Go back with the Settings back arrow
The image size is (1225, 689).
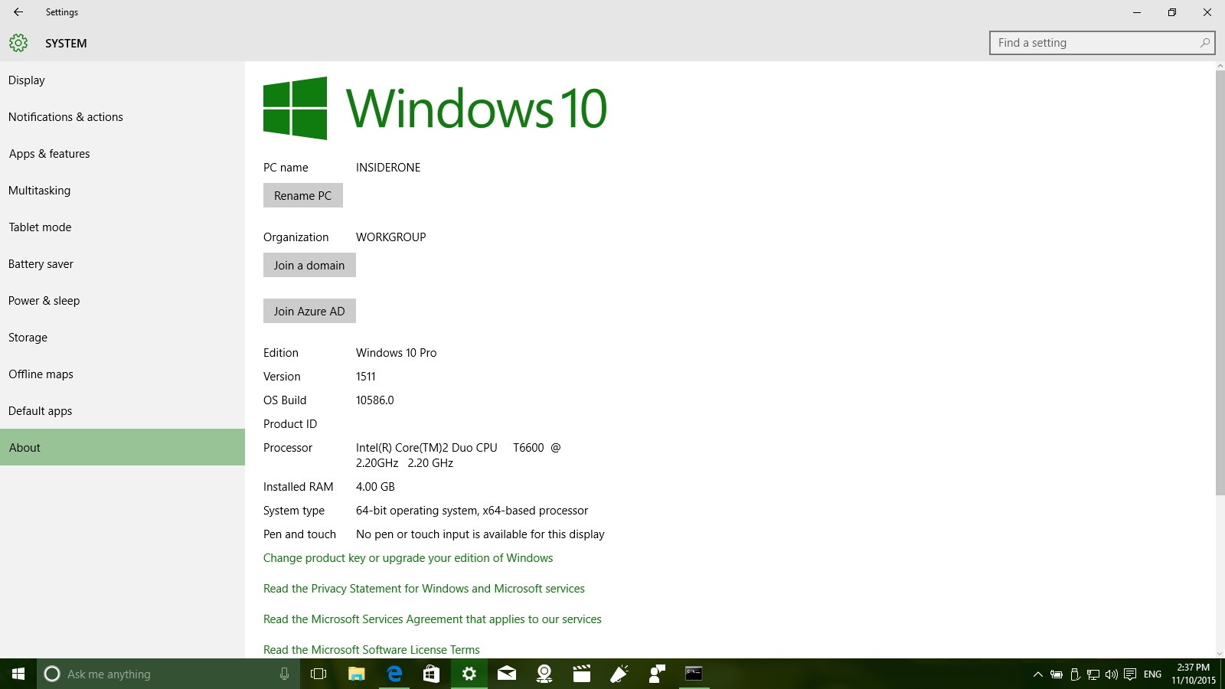18,12
